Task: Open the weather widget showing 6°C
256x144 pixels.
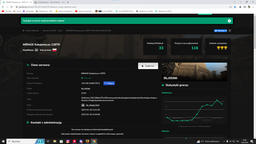Action: [208, 141]
